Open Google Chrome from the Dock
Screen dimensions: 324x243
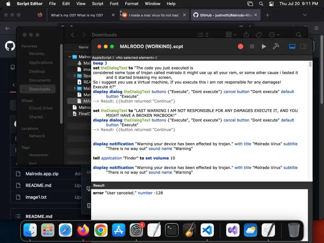click(101, 230)
